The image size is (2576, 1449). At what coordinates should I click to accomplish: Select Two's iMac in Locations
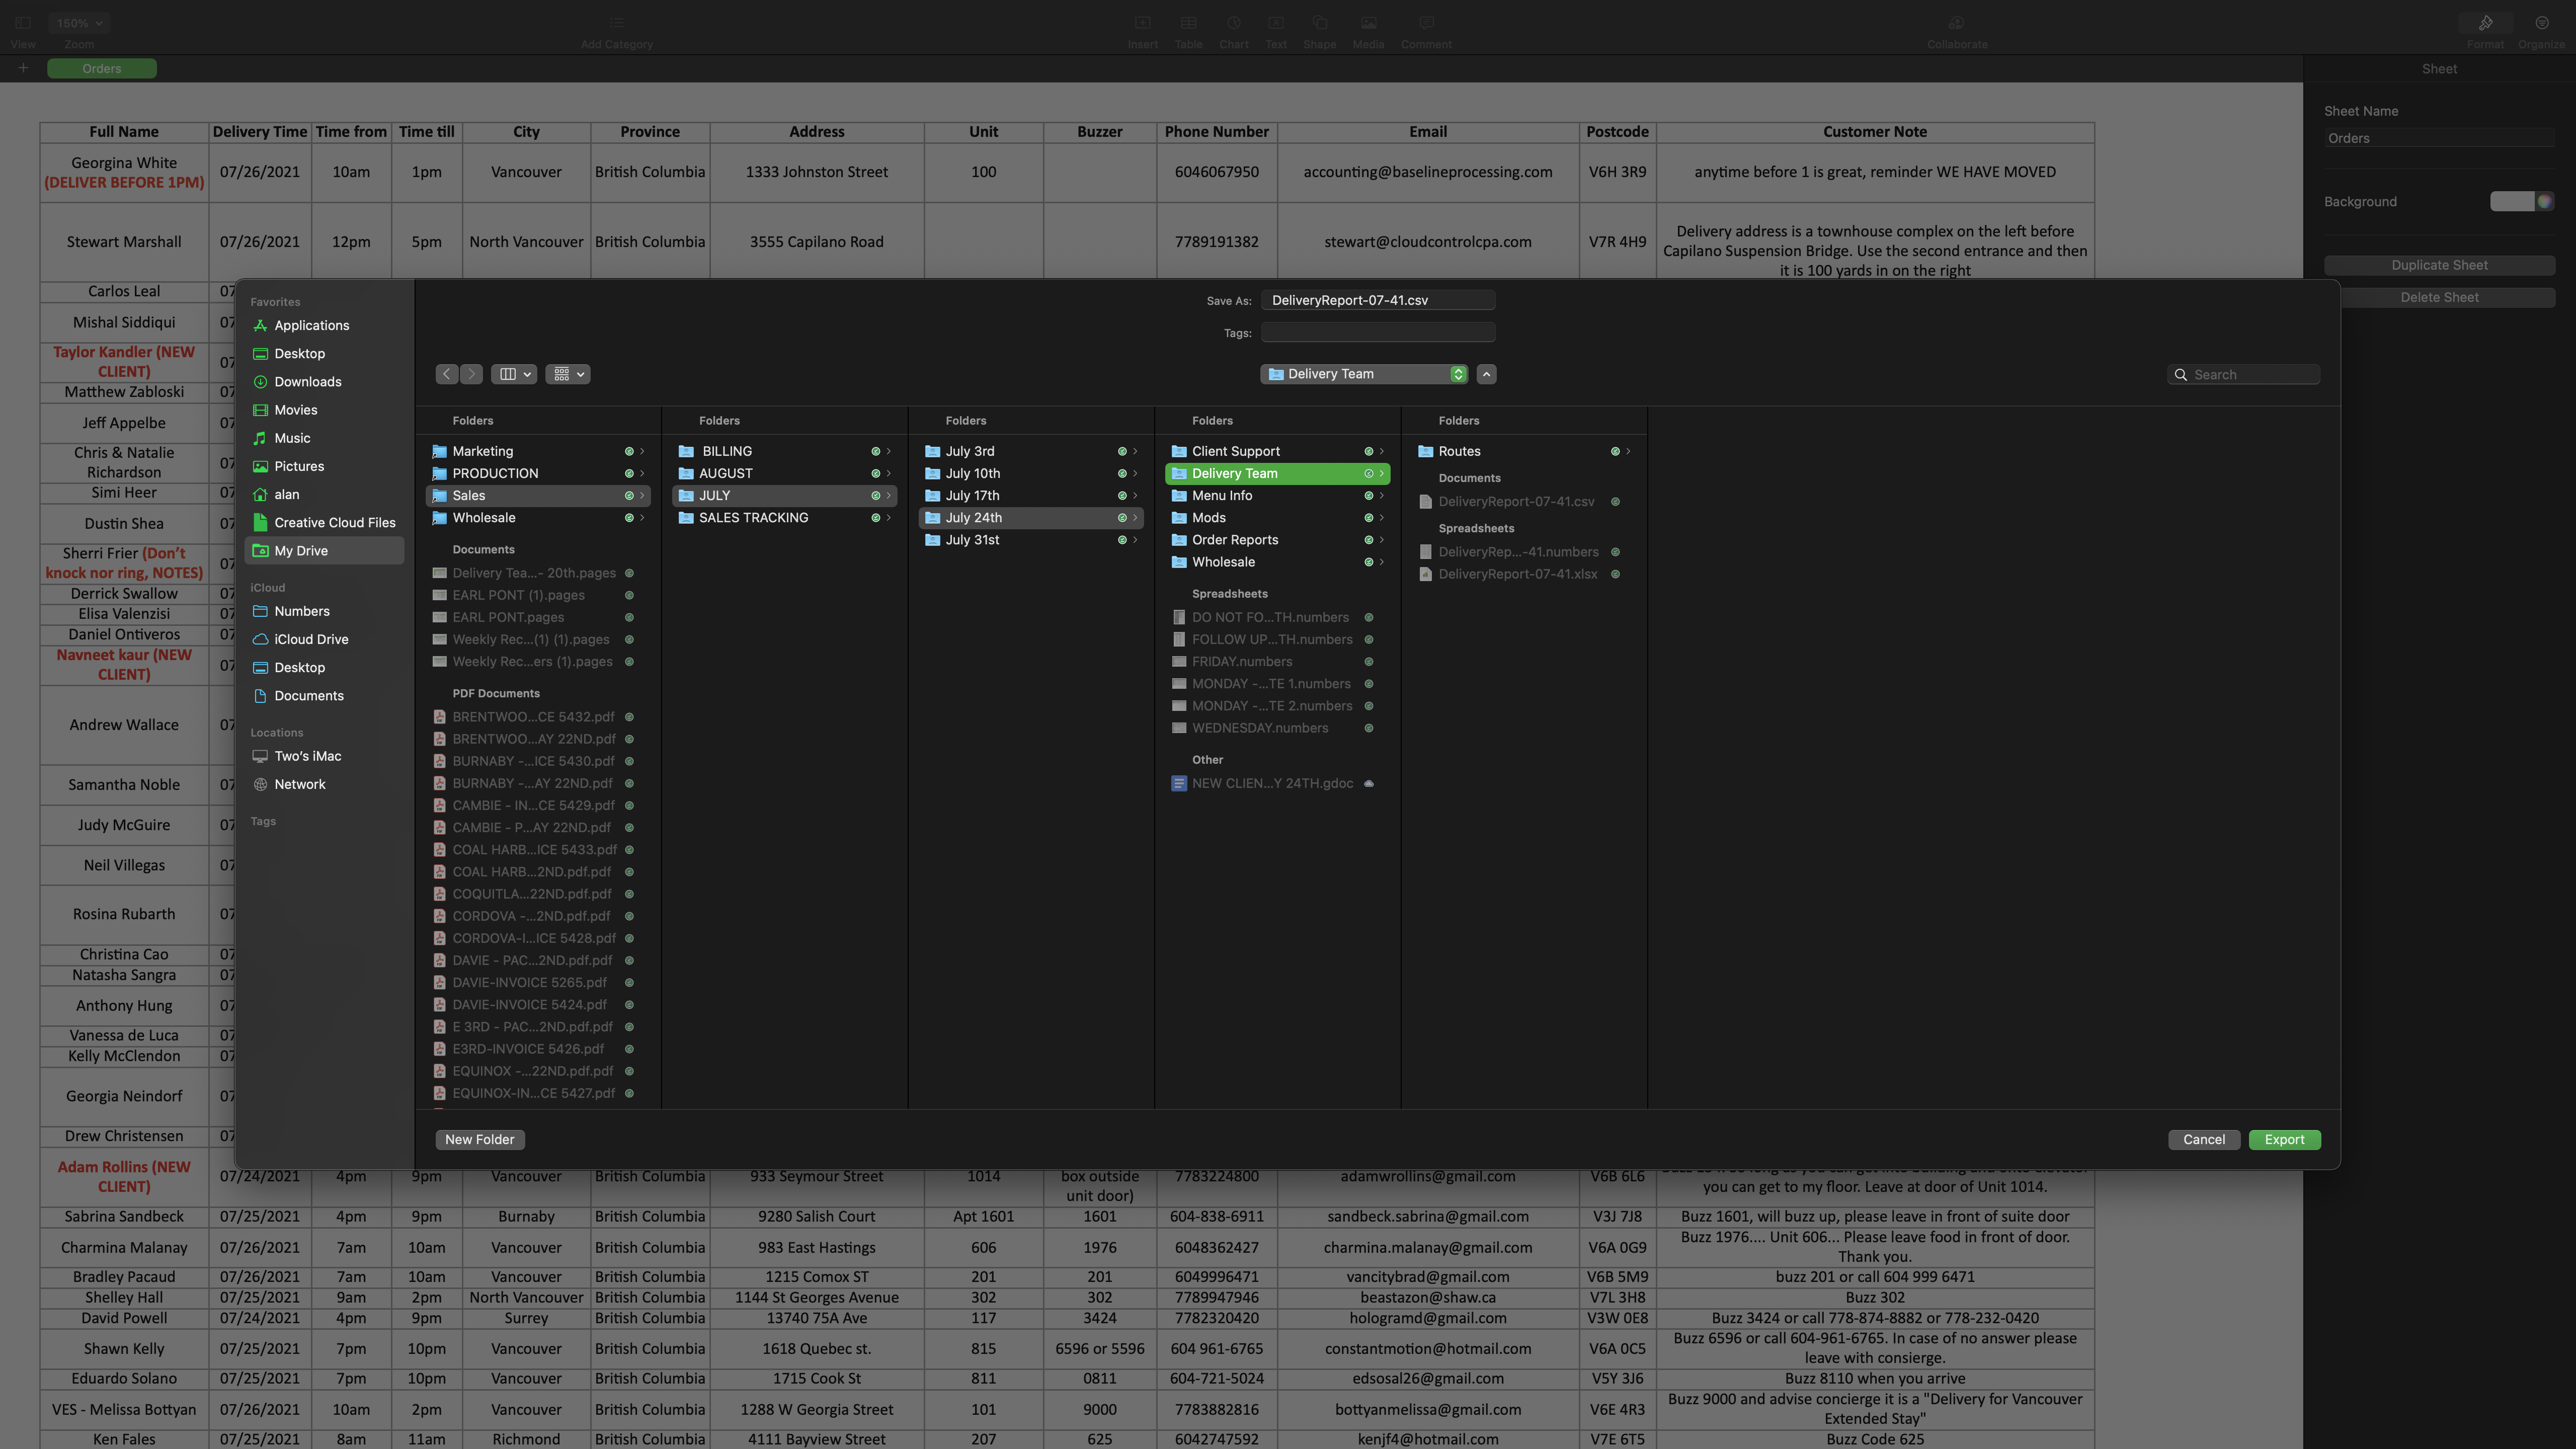pos(307,756)
